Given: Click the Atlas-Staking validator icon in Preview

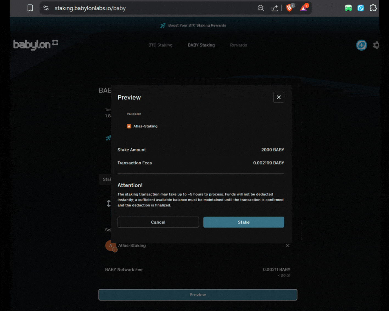Looking at the screenshot, I should point(129,126).
